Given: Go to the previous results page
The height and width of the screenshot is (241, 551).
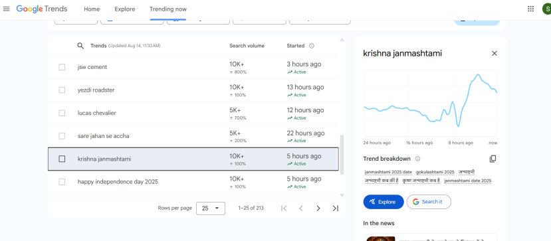Looking at the screenshot, I should pyautogui.click(x=301, y=208).
